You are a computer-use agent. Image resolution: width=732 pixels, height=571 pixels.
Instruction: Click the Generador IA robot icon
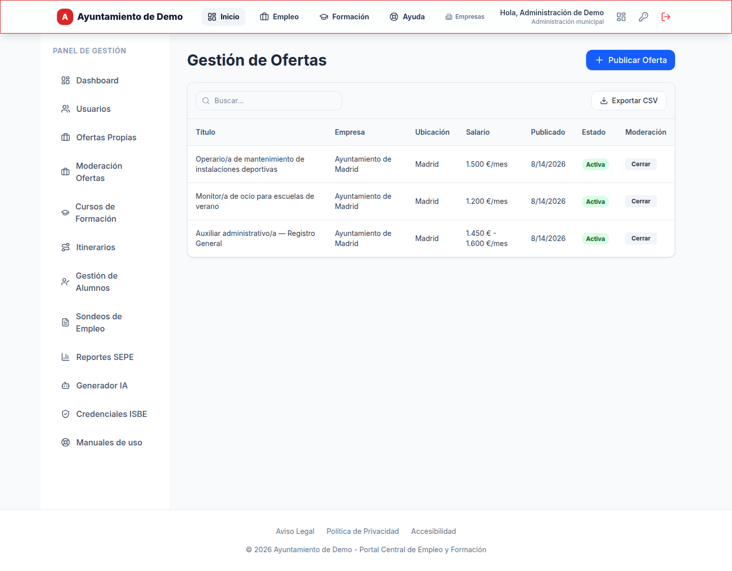click(66, 385)
